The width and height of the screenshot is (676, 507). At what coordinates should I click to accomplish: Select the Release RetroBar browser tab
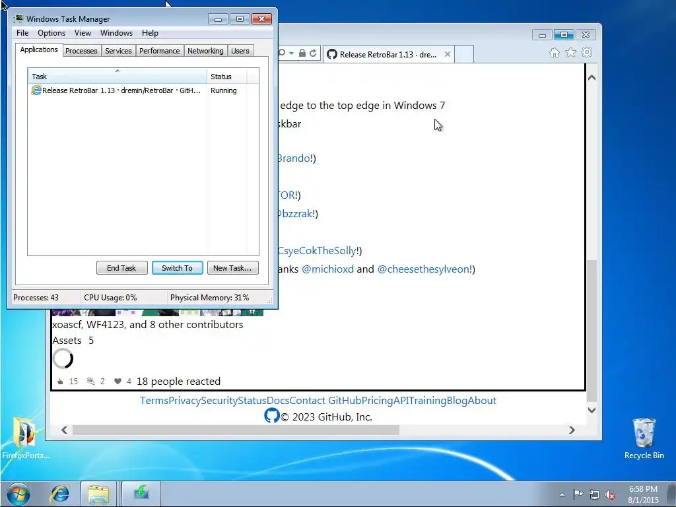pos(388,54)
